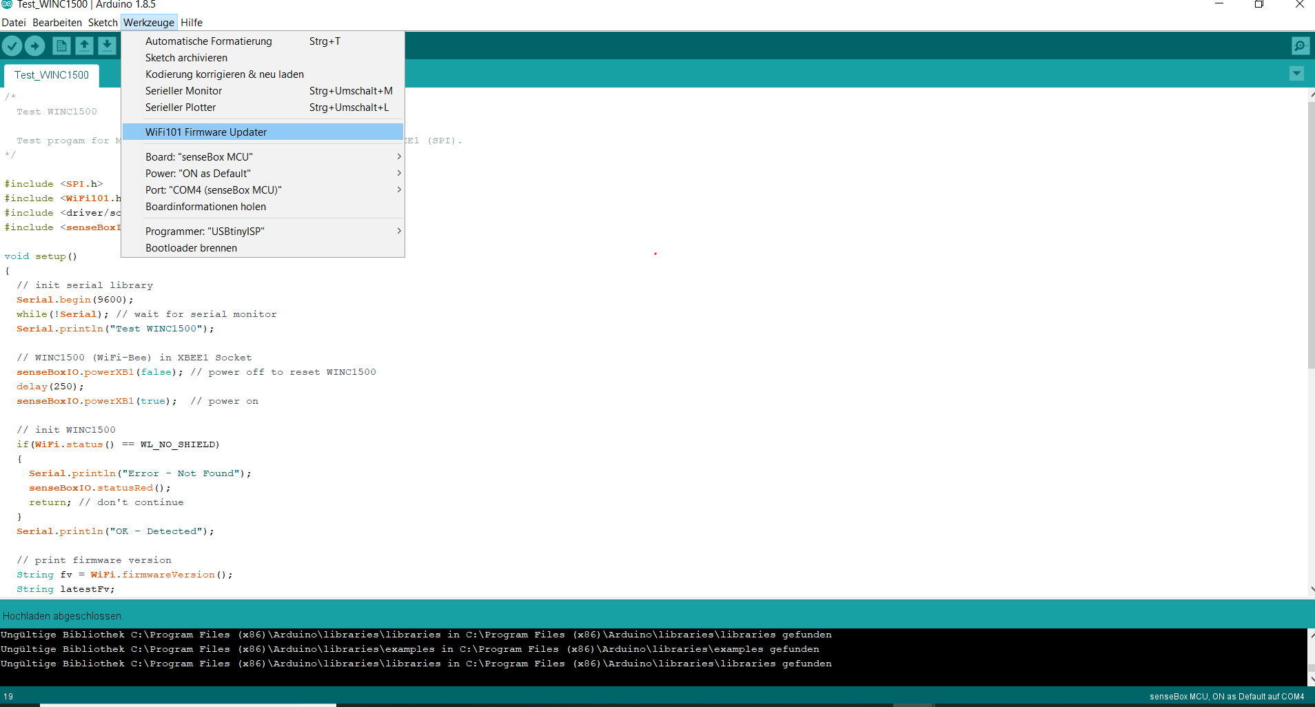The image size is (1315, 707).
Task: Click the "void setup()" code line
Action: pyautogui.click(x=41, y=256)
